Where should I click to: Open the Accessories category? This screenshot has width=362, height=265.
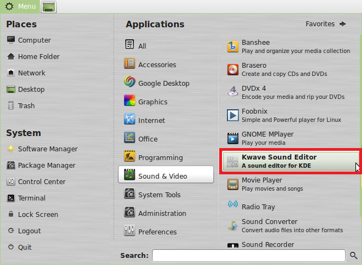(x=166, y=64)
